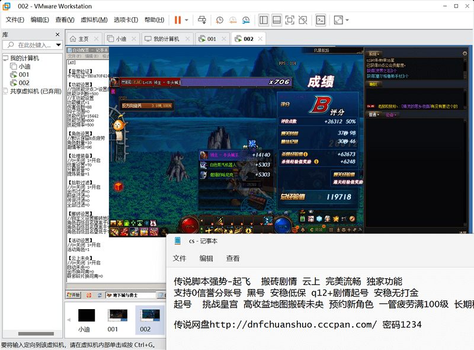Click the blue MP orb in game
474x350 pixels.
(283, 226)
